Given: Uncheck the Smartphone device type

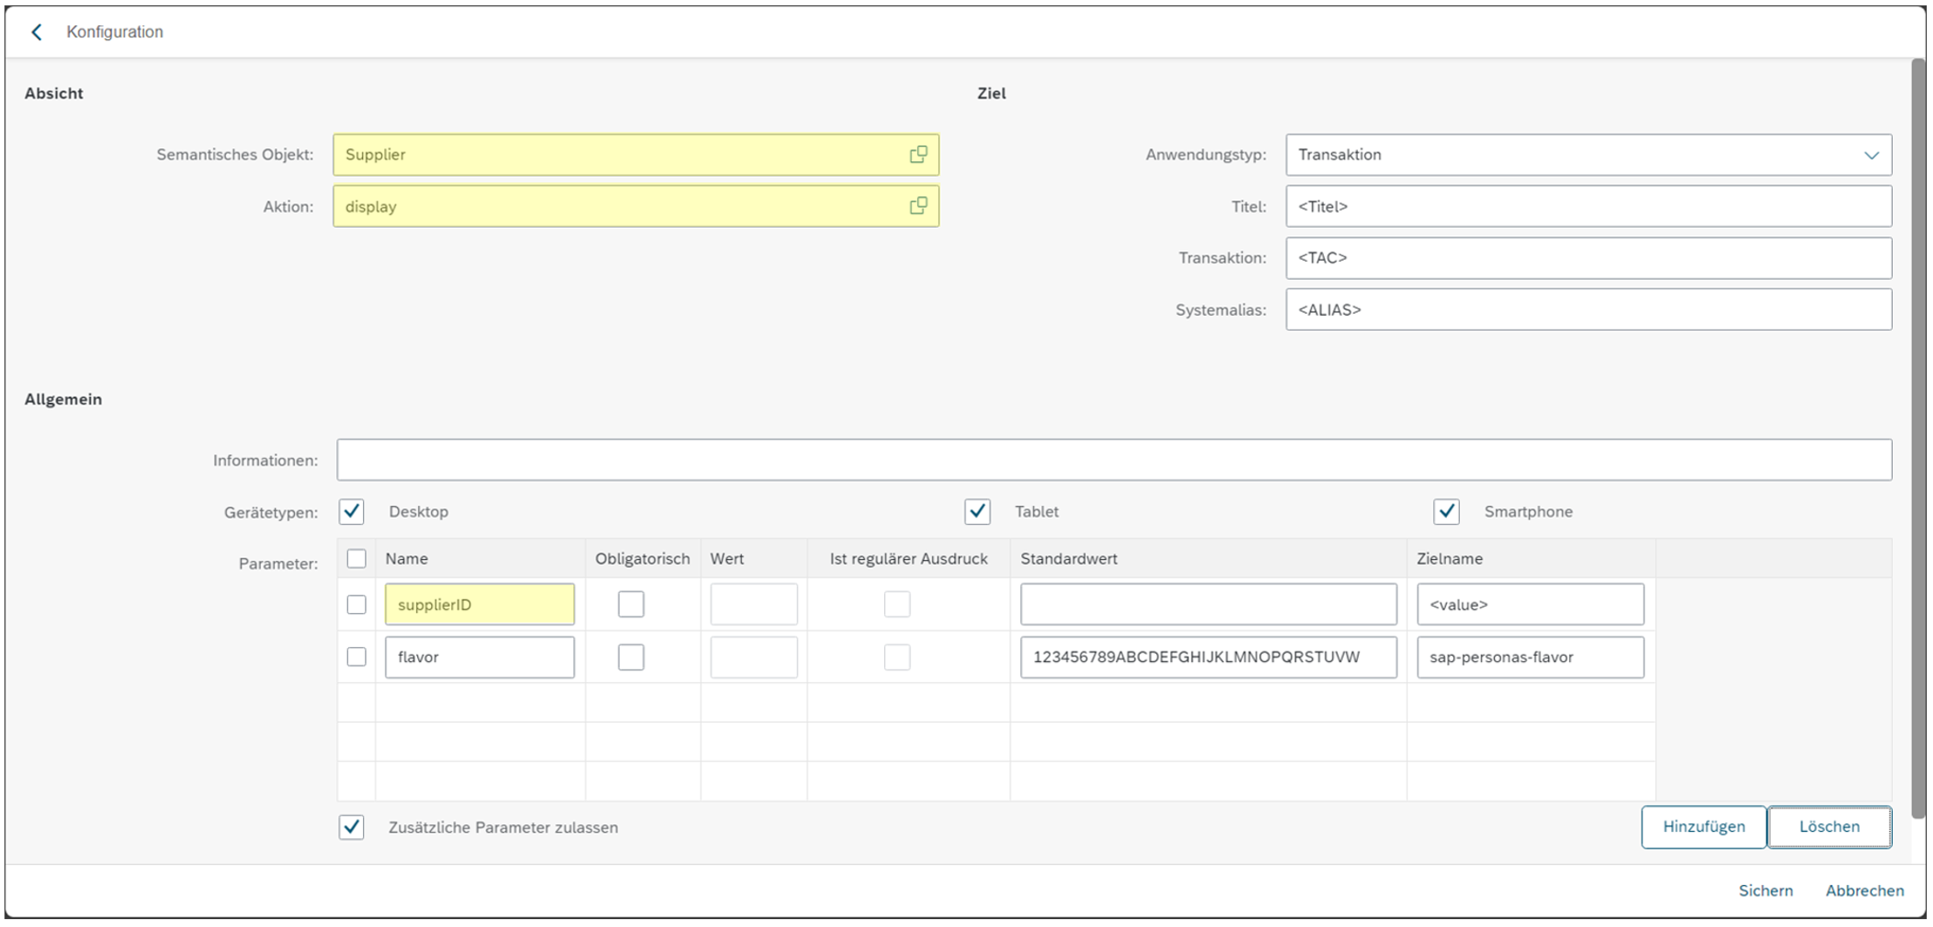Looking at the screenshot, I should click(1446, 512).
